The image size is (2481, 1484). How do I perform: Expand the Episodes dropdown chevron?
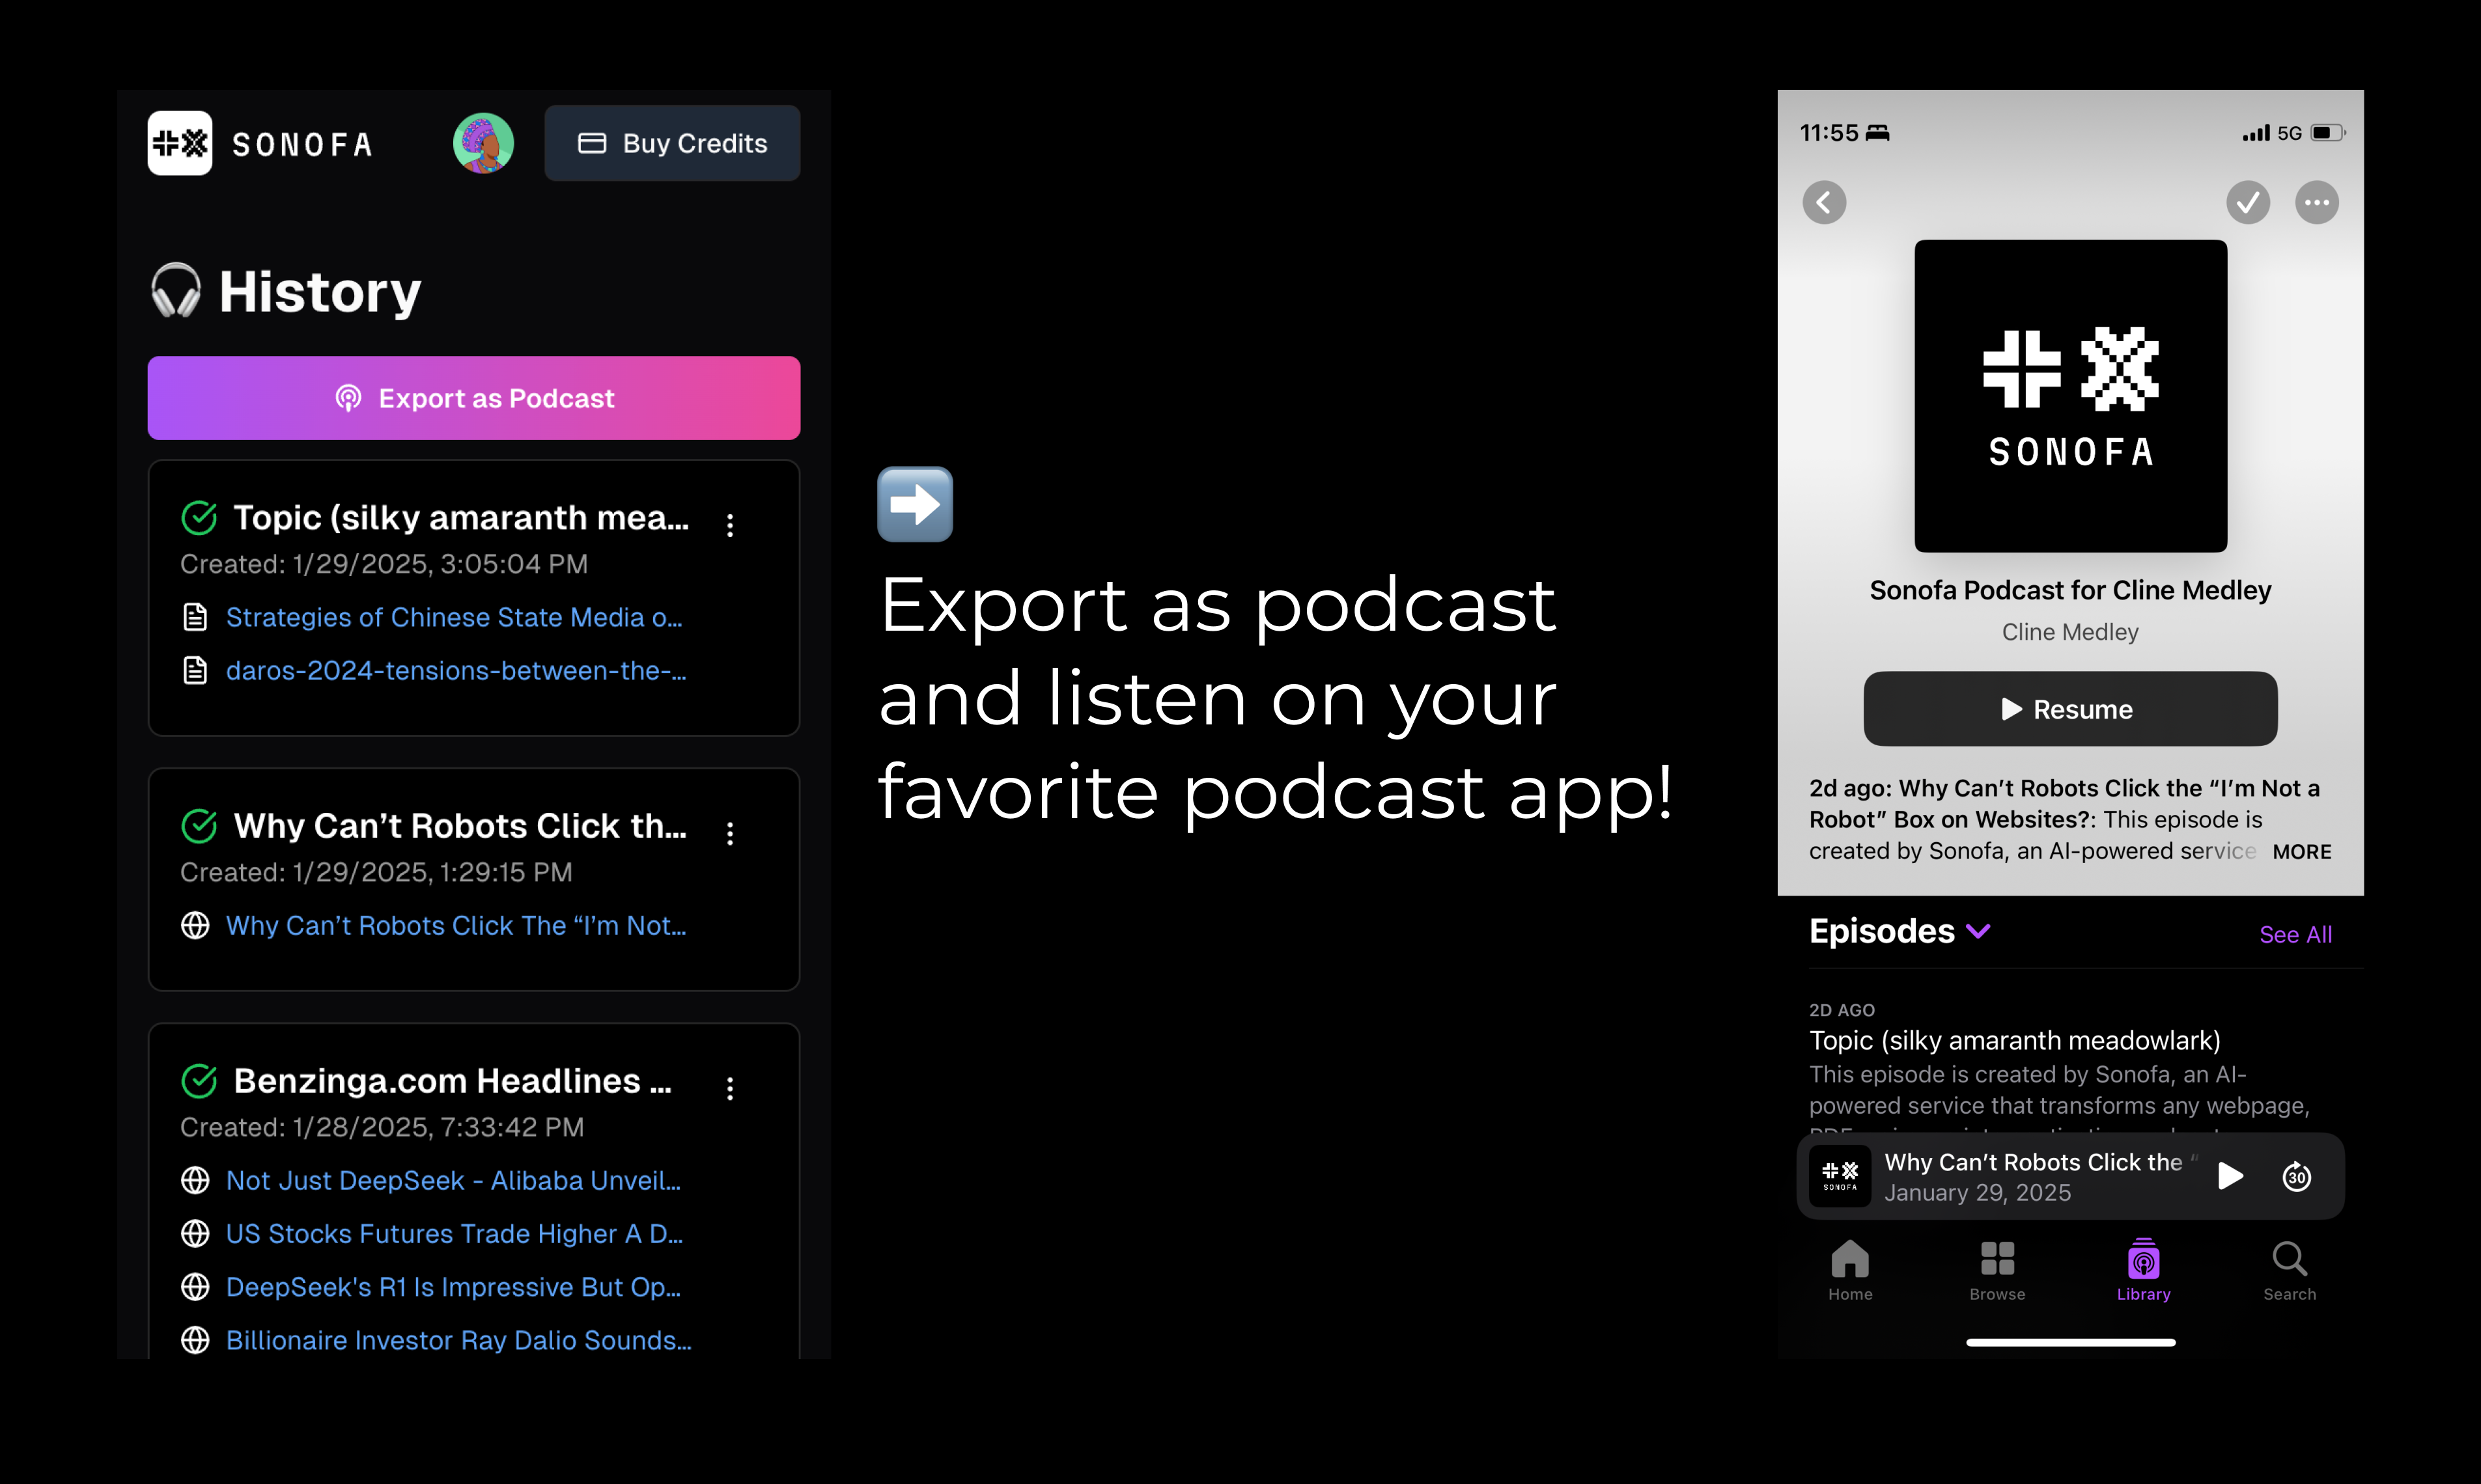pyautogui.click(x=1978, y=932)
